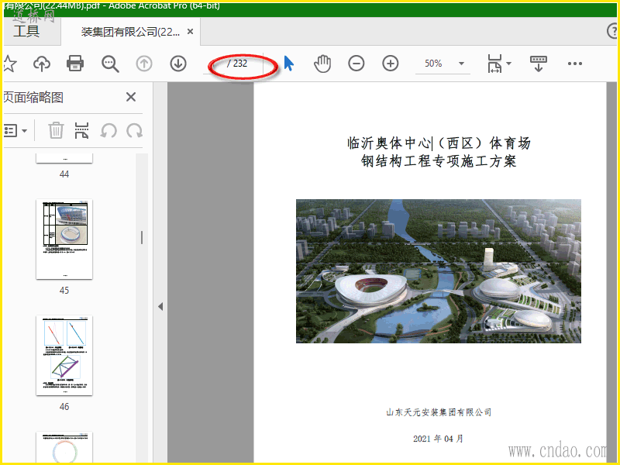
Task: Collapse the left panel with triangle arrow
Action: point(160,306)
